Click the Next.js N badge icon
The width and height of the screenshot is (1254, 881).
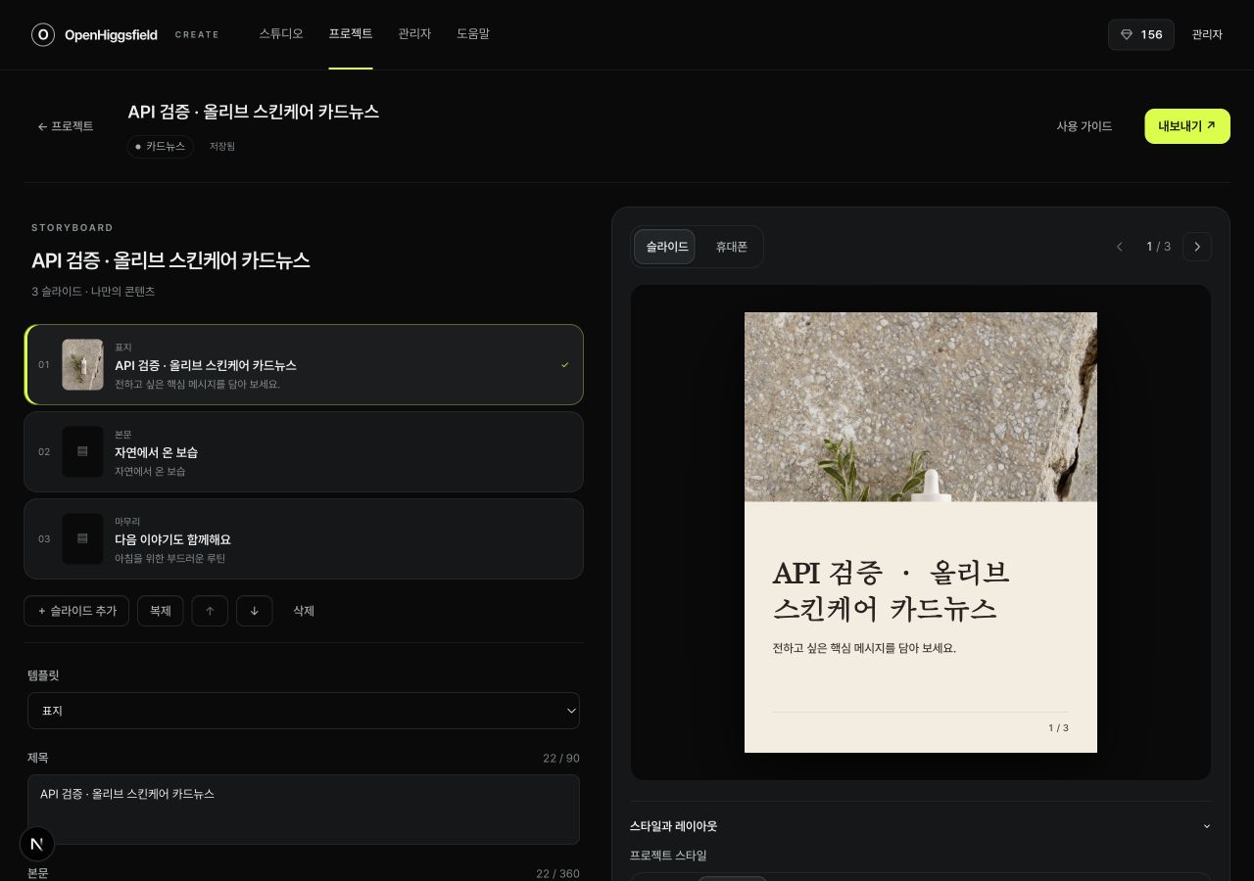pos(37,844)
